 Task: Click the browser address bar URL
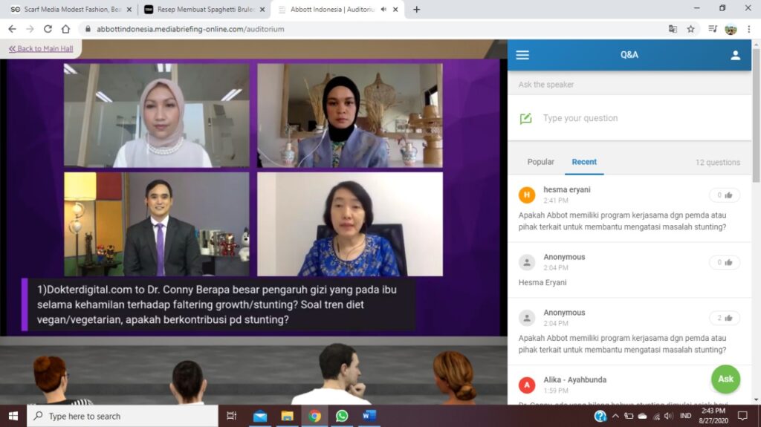pyautogui.click(x=190, y=29)
